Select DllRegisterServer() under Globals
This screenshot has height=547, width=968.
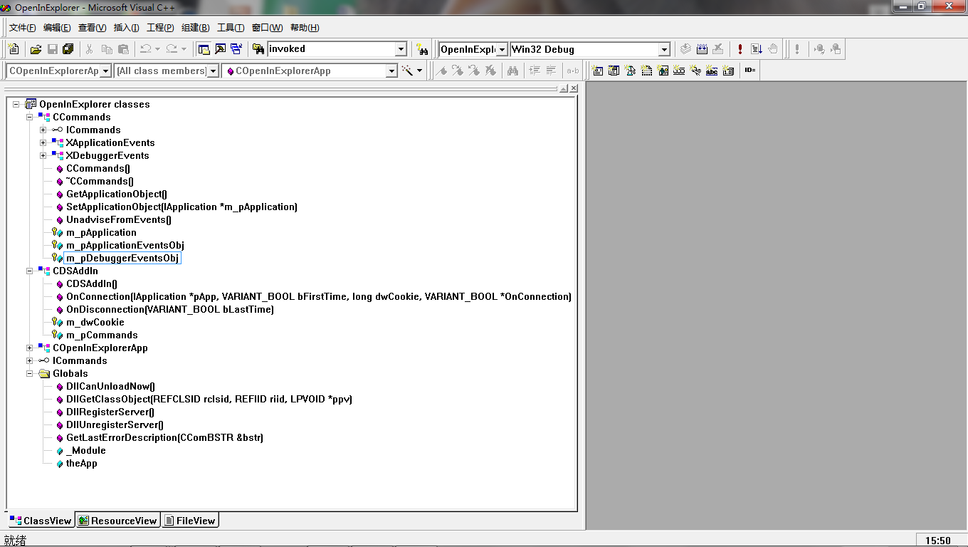pyautogui.click(x=110, y=412)
